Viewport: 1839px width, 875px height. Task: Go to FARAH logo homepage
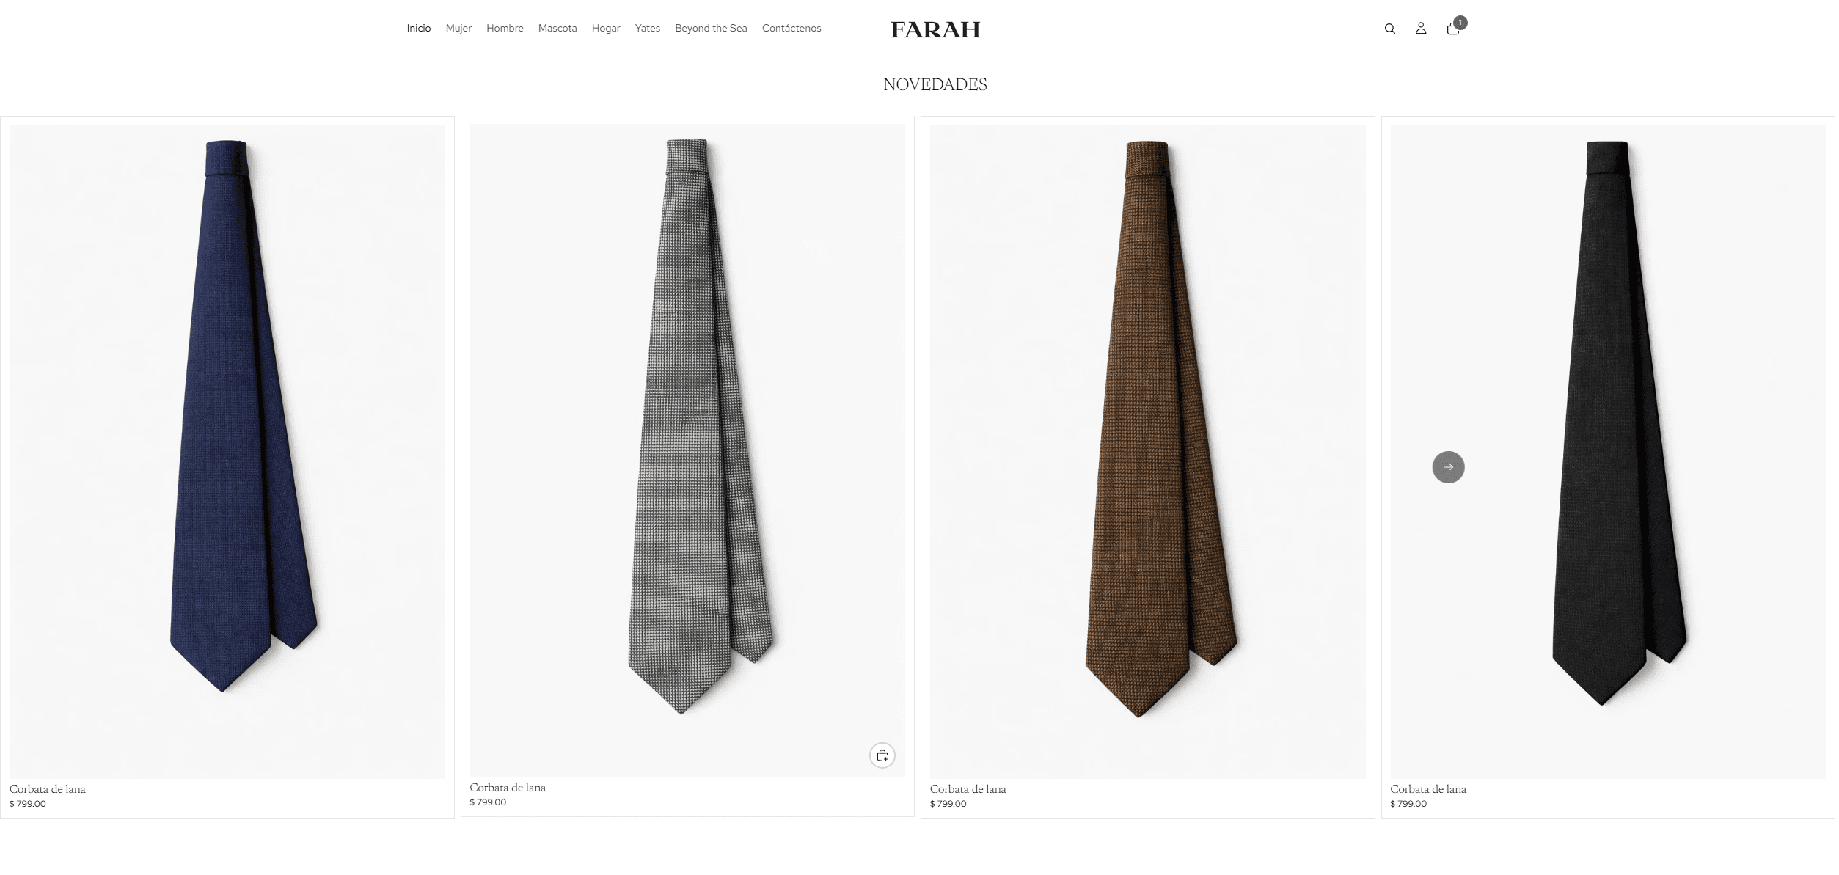tap(935, 29)
